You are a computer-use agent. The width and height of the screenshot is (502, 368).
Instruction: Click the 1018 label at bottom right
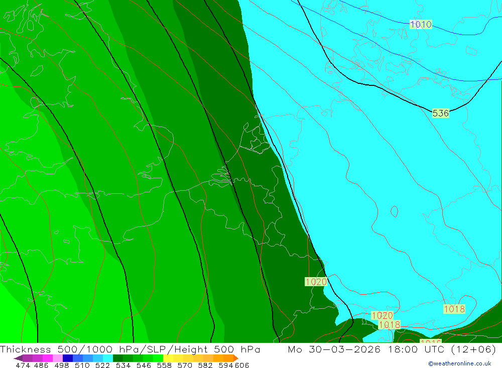454,309
